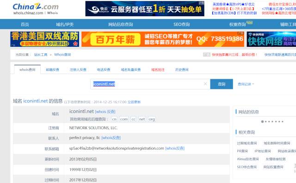Click iconintl.net link in the heading
The image size is (296, 183).
click(35, 101)
